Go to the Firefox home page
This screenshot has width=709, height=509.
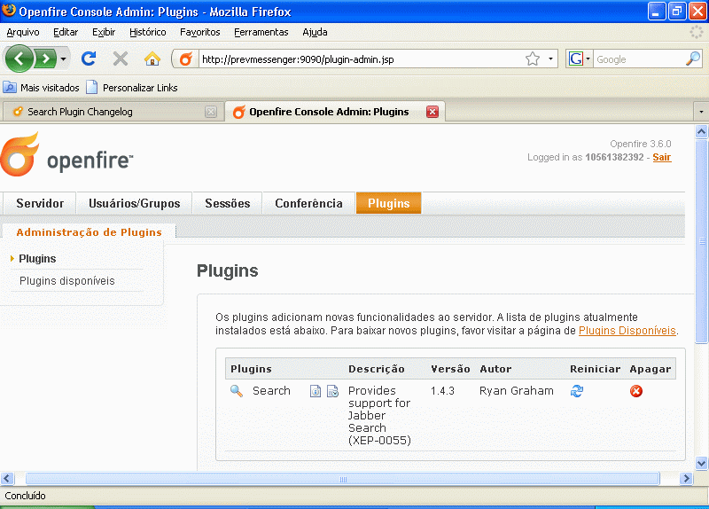(x=152, y=59)
